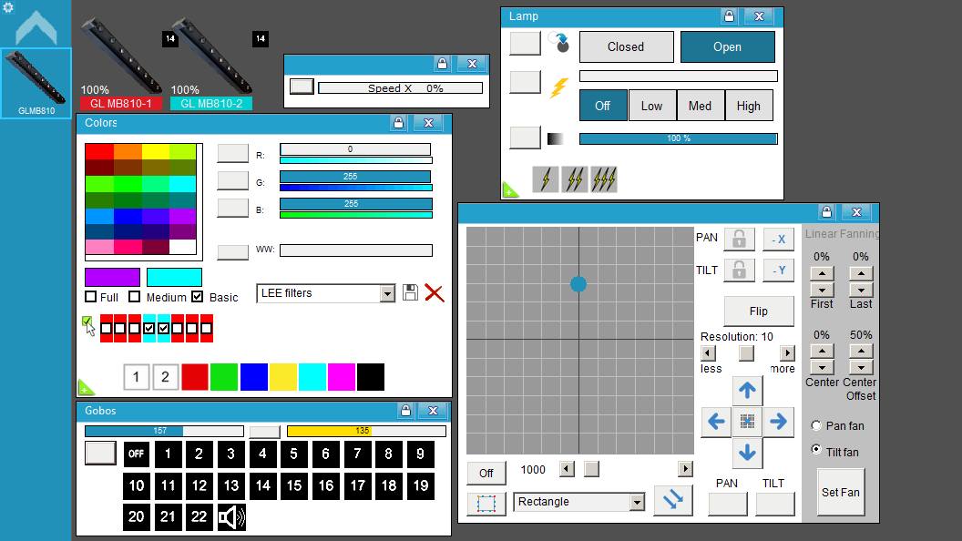Check the last red segment checkbox
Image resolution: width=962 pixels, height=541 pixels.
pos(206,328)
